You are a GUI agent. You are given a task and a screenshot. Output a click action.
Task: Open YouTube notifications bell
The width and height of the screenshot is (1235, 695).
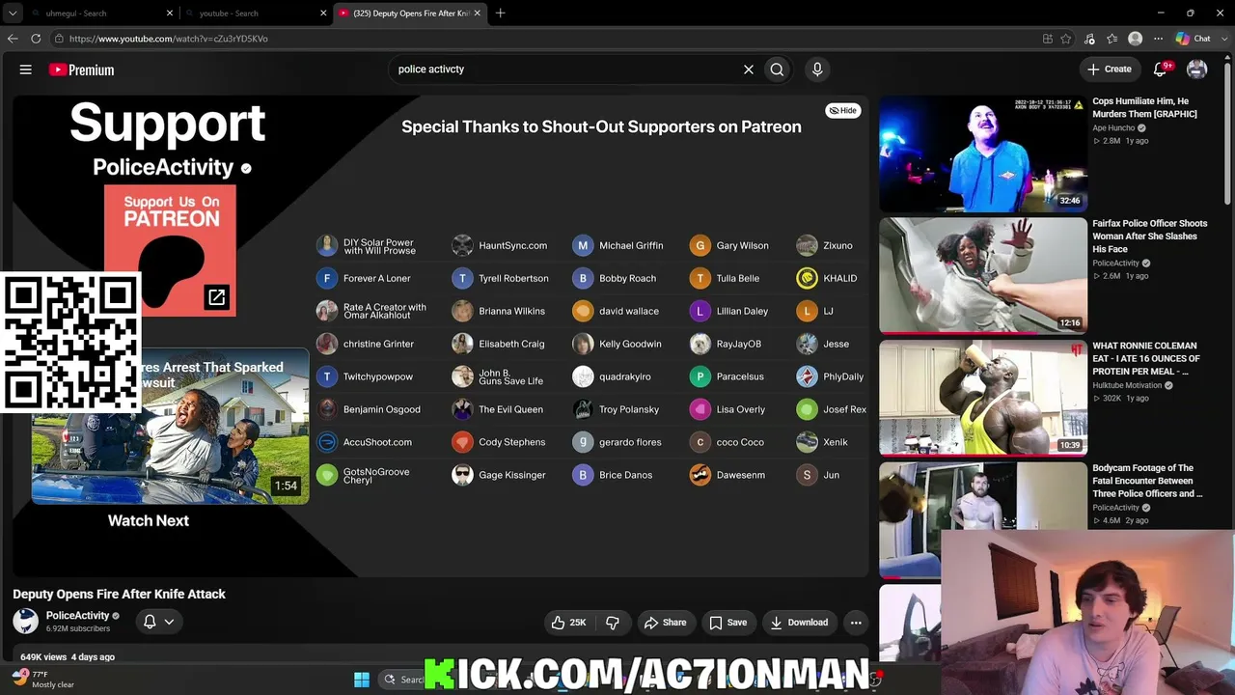coord(1162,69)
